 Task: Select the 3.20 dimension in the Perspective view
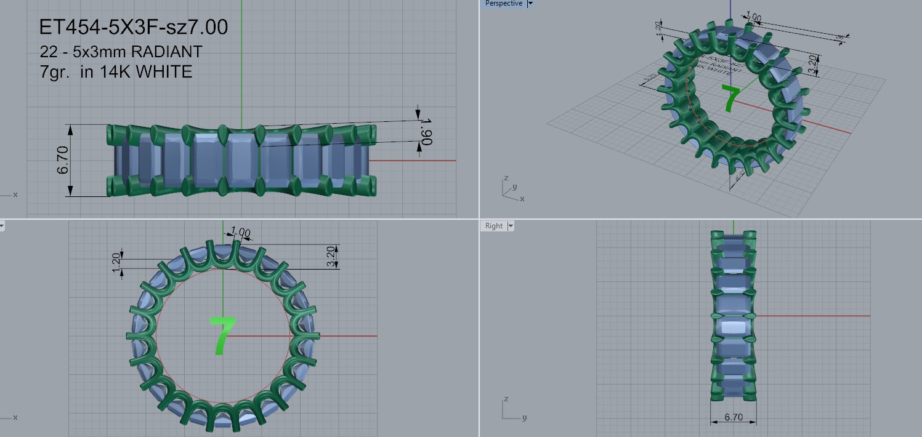tap(812, 63)
